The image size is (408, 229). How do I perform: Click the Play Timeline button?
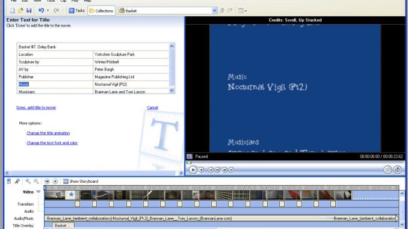click(55, 181)
